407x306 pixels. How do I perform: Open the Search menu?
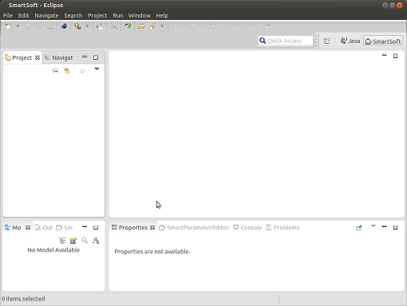(x=73, y=15)
